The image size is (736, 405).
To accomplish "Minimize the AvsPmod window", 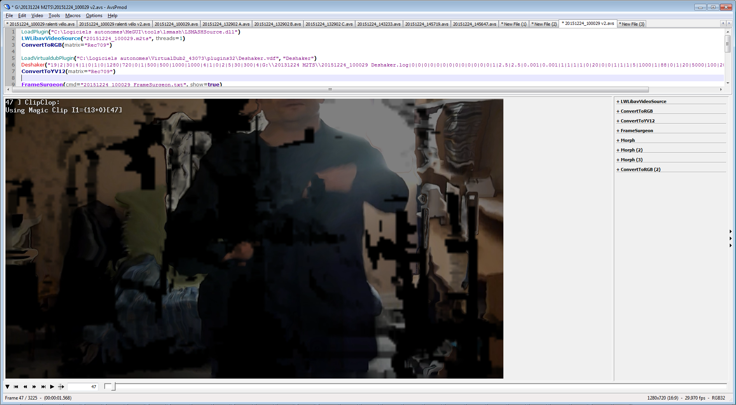I will coord(700,7).
